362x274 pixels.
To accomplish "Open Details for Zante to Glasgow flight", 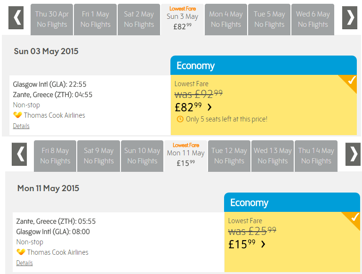I will 24,263.
